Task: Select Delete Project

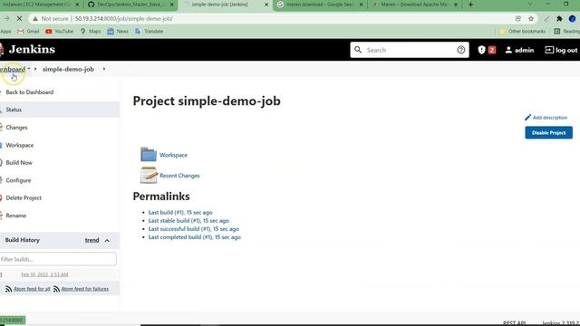Action: (x=24, y=197)
